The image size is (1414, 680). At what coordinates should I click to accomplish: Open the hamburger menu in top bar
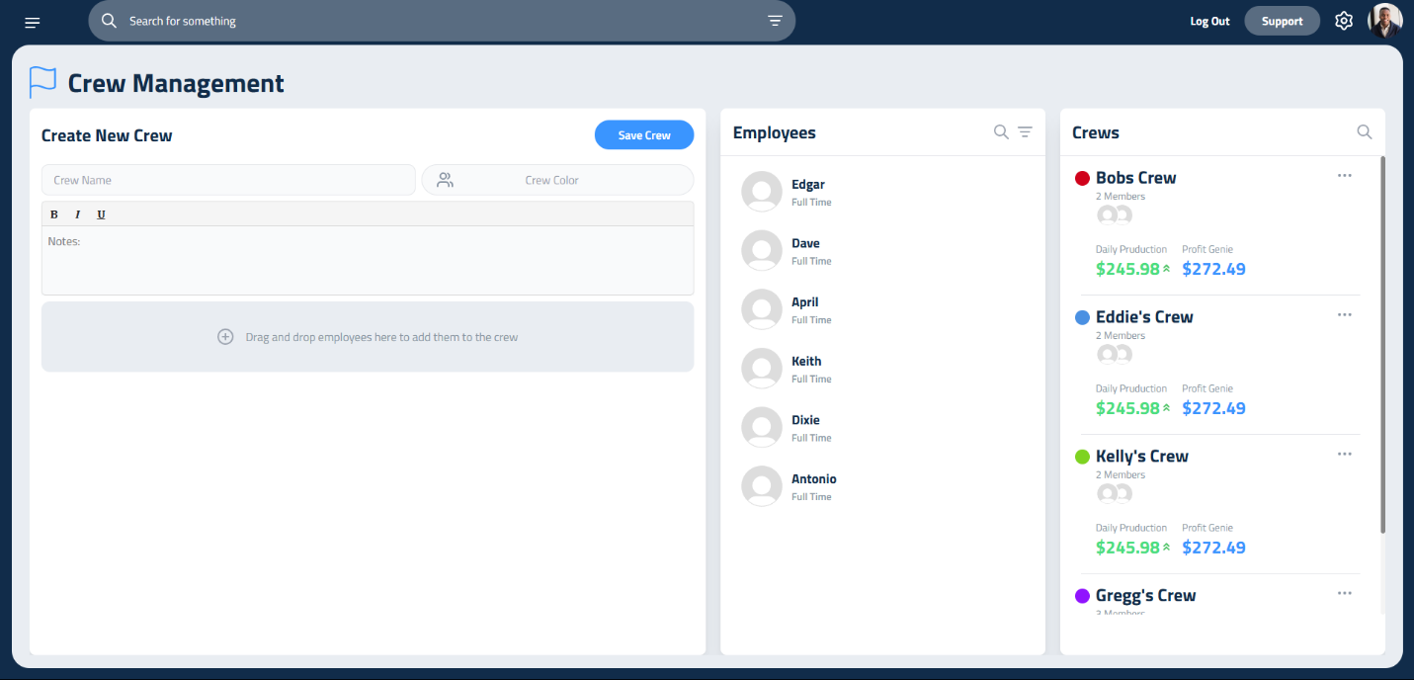33,22
